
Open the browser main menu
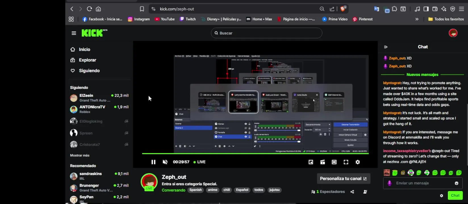click(461, 9)
